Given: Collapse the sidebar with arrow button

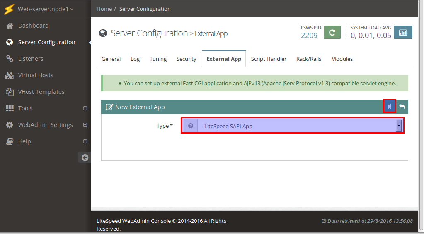Looking at the screenshot, I should (x=85, y=158).
